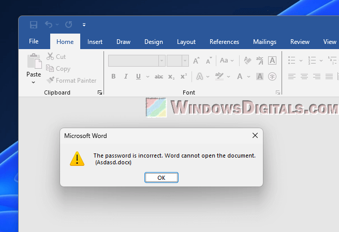Open the font color dropdown arrow

point(248,76)
